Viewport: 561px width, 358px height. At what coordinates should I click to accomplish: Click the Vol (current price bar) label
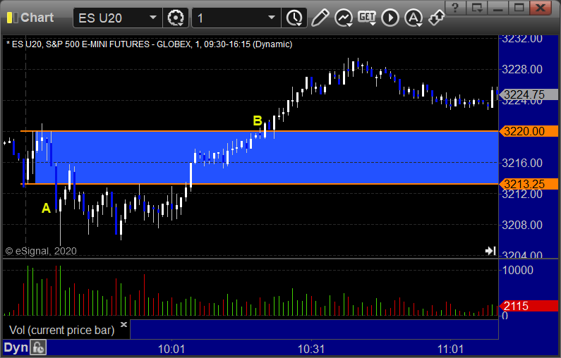(x=61, y=330)
